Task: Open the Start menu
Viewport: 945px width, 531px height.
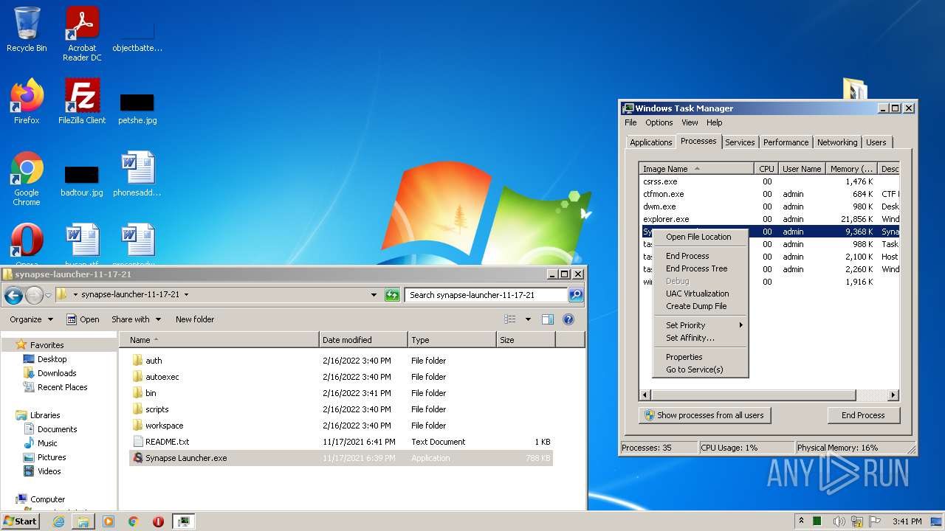Action: point(20,521)
